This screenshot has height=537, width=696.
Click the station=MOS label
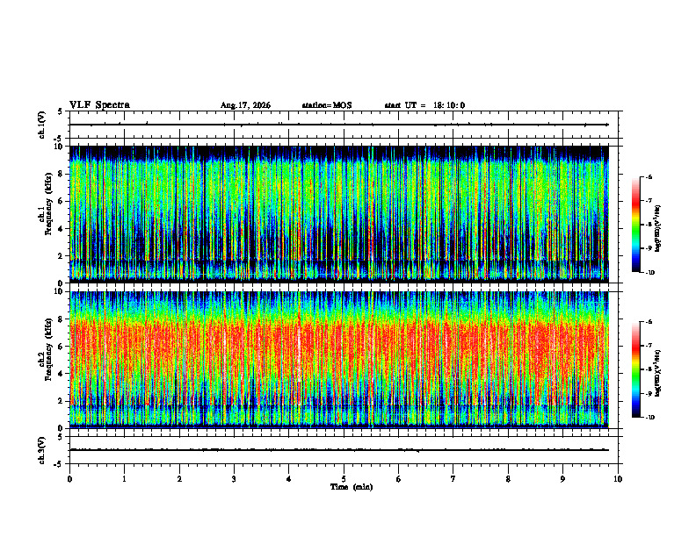tap(327, 105)
